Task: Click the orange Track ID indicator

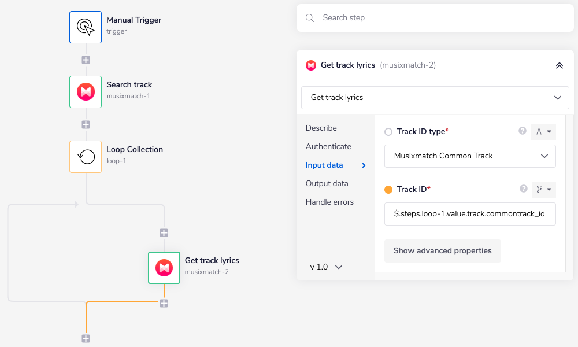Action: 388,189
